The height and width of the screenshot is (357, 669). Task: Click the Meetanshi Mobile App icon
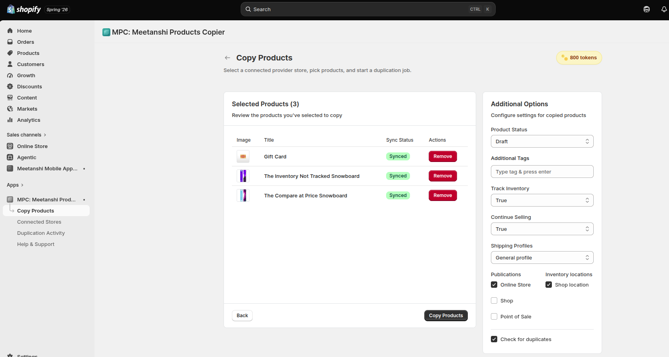(x=10, y=168)
